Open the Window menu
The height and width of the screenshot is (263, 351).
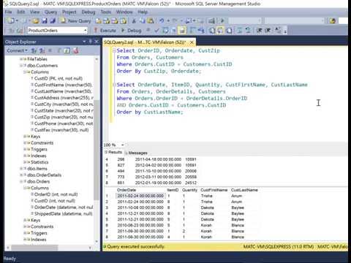click(x=124, y=12)
